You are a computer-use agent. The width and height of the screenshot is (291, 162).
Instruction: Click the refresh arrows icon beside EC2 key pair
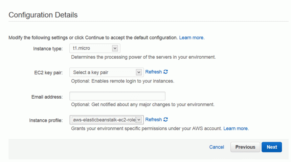pyautogui.click(x=165, y=72)
